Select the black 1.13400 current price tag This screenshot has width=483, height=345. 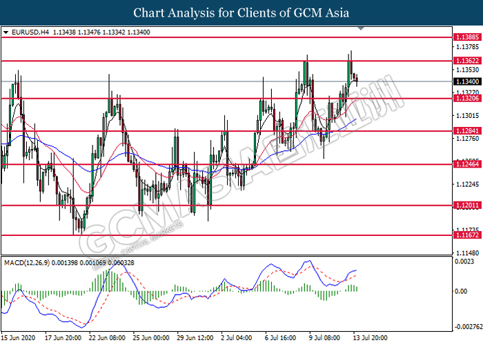pos(467,81)
